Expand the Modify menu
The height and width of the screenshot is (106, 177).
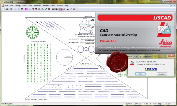(46, 6)
